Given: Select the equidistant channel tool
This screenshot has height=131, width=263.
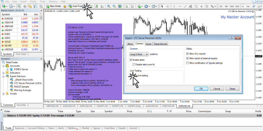Looking at the screenshot, I should tap(190, 6).
